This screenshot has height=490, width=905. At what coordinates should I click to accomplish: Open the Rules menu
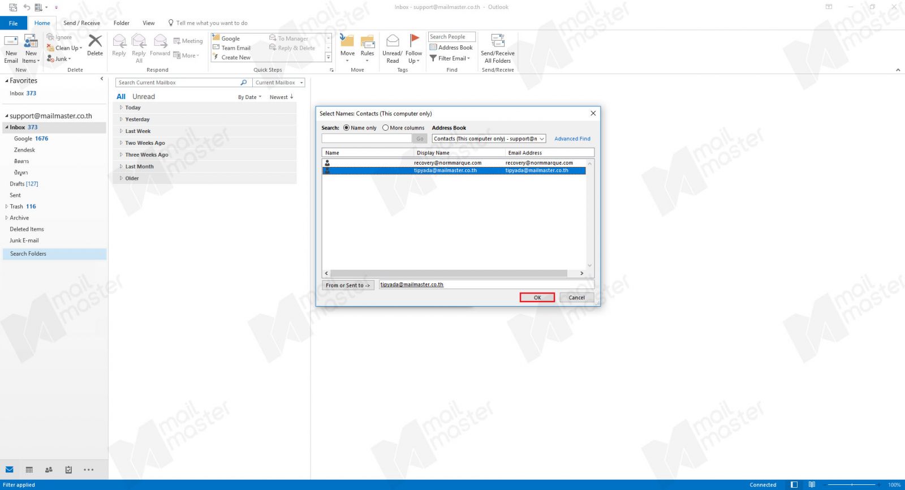[367, 49]
